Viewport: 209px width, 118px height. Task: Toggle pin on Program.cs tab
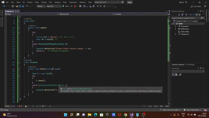click(x=16, y=11)
